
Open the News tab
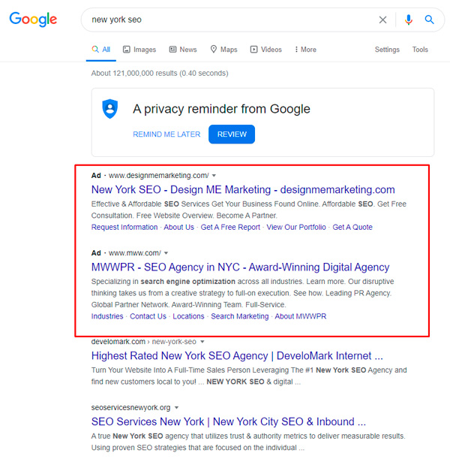(x=183, y=50)
